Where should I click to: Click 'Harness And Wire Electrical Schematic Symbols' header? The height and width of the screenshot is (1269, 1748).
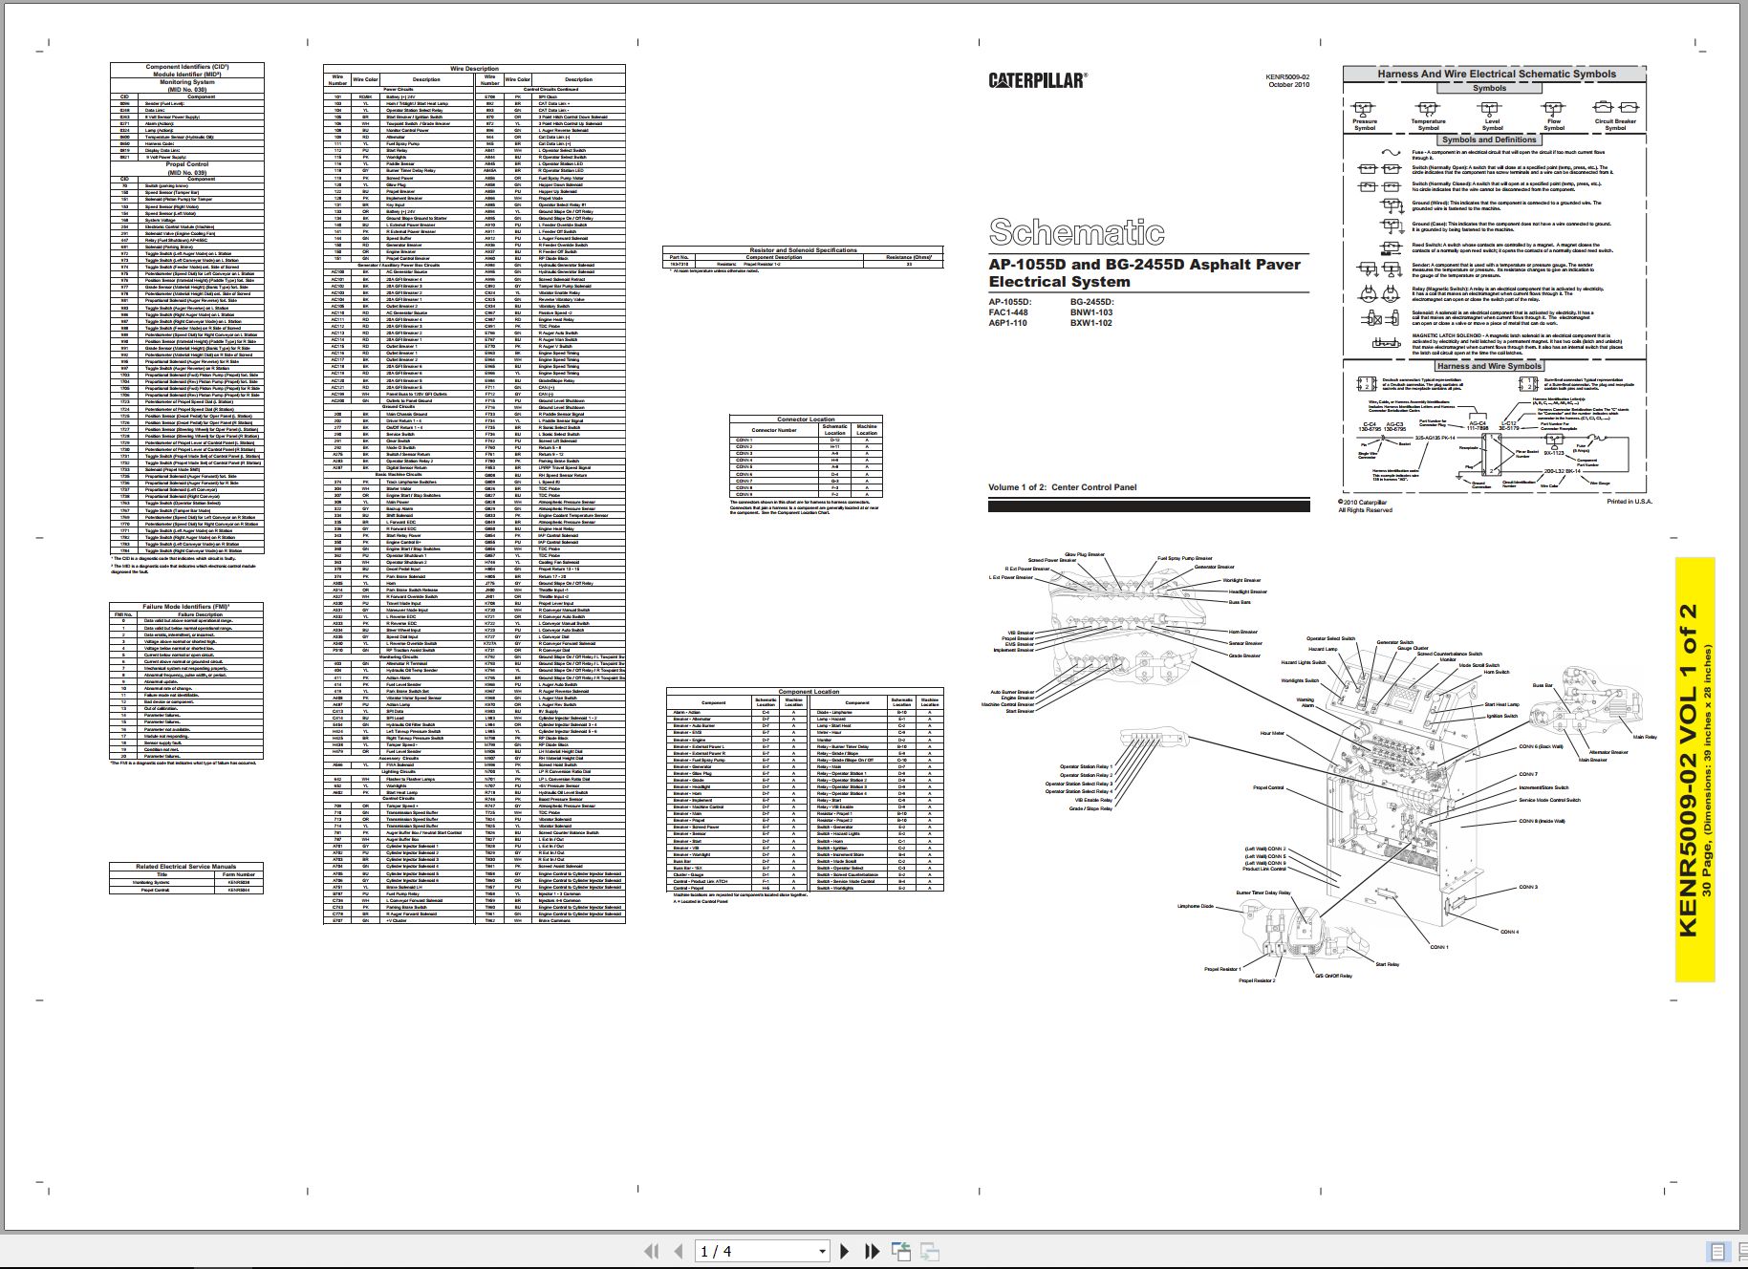(1497, 74)
